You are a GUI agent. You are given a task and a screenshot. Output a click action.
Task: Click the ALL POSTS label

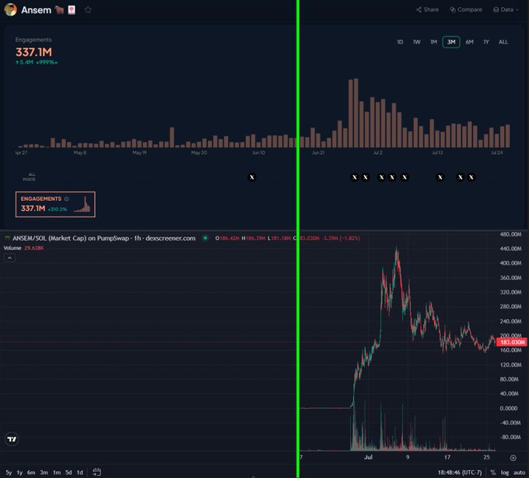[30, 177]
